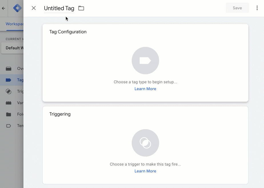Open the three-dot overflow menu
The width and height of the screenshot is (264, 188).
257,8
